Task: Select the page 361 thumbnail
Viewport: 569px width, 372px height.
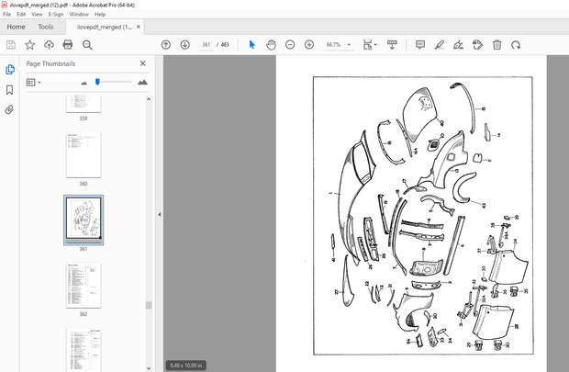Action: [x=84, y=220]
